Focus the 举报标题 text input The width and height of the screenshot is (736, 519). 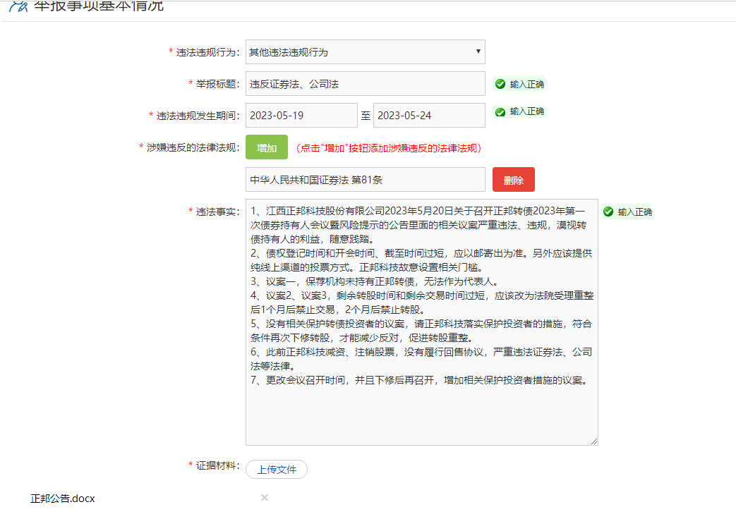[365, 84]
